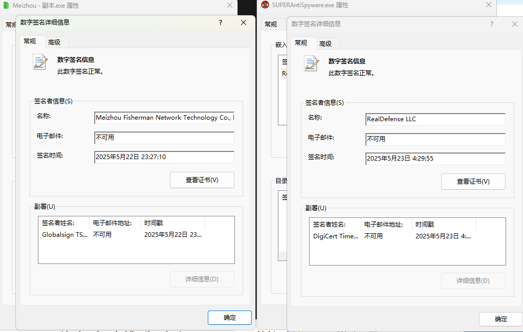
Task: Click the email field in Meizhou signature dialog
Action: 164,138
